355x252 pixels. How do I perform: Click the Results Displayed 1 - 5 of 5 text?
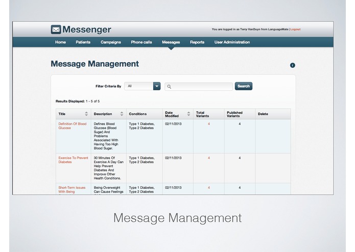(x=78, y=101)
